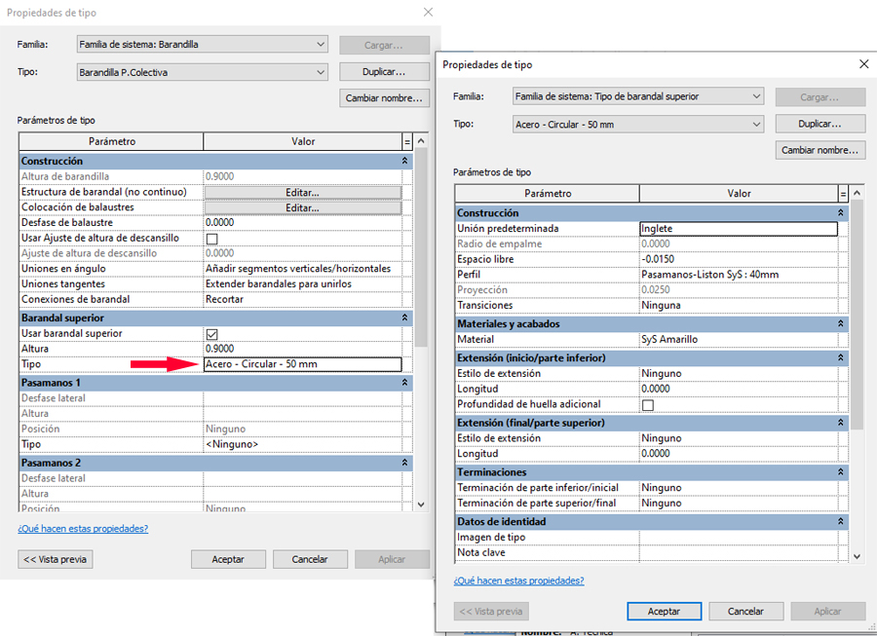Click the Unión predeterminada value field
This screenshot has width=877, height=636.
tap(738, 229)
